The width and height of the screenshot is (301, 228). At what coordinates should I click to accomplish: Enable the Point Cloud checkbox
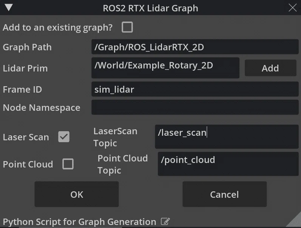(68, 164)
